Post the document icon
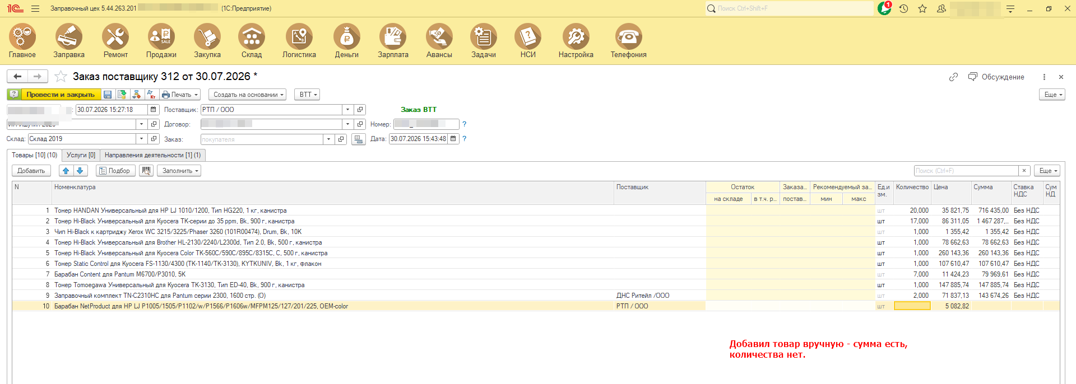 pyautogui.click(x=122, y=95)
